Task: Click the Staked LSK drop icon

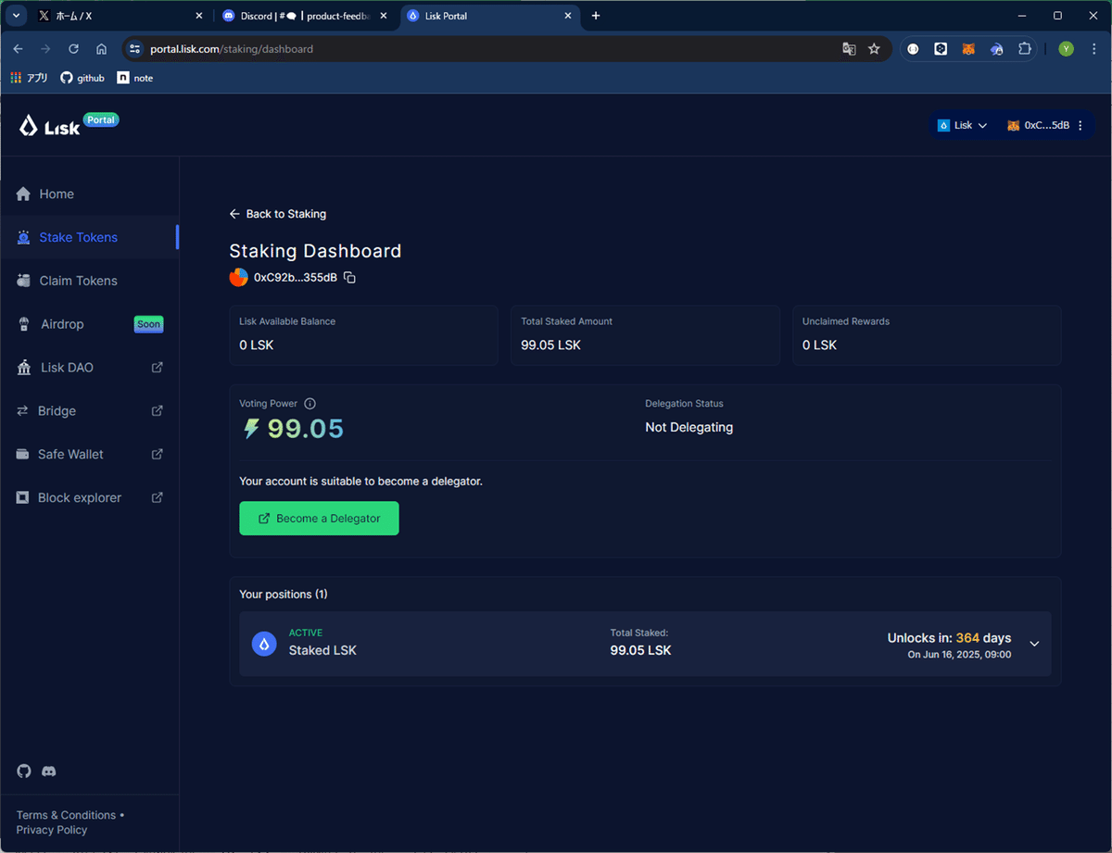Action: click(264, 644)
